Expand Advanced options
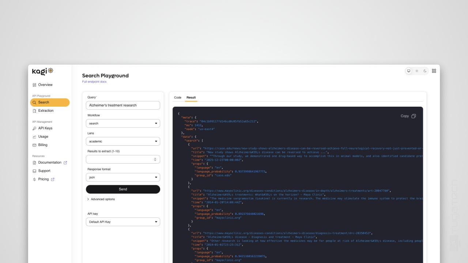Viewport: 468px width, 263px height. tap(101, 199)
